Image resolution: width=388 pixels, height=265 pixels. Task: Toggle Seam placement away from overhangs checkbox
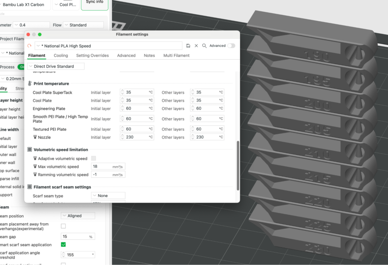(63, 226)
